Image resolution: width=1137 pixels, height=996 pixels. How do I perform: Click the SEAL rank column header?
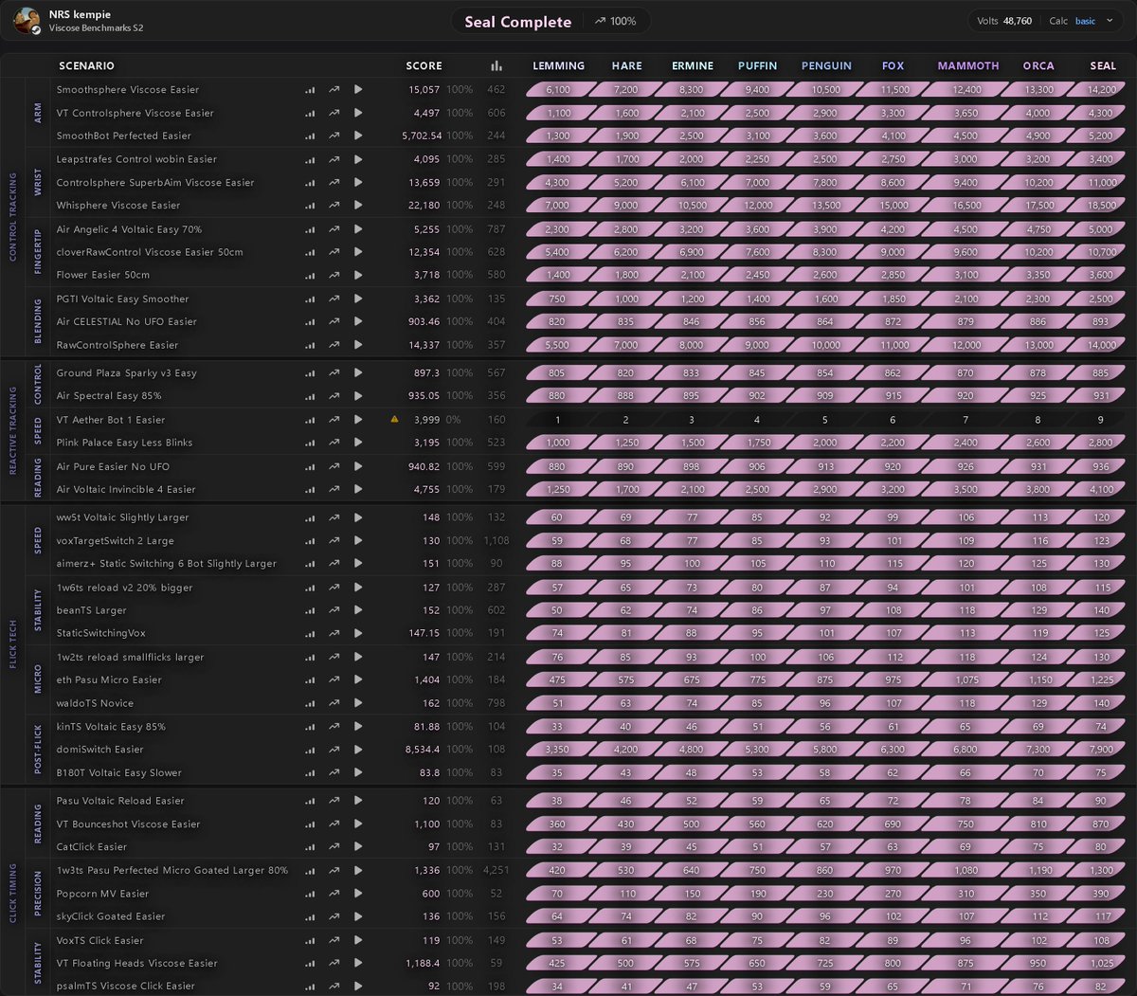click(1103, 66)
